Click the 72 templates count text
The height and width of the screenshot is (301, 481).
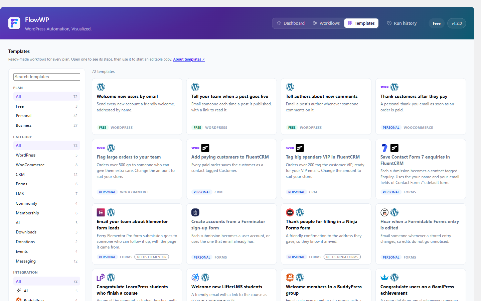pos(103,72)
